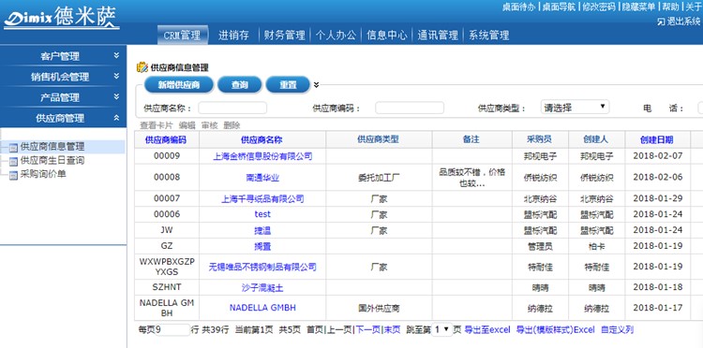Click the 供应商生日查询 tree item icon
The height and width of the screenshot is (348, 703).
click(13, 161)
